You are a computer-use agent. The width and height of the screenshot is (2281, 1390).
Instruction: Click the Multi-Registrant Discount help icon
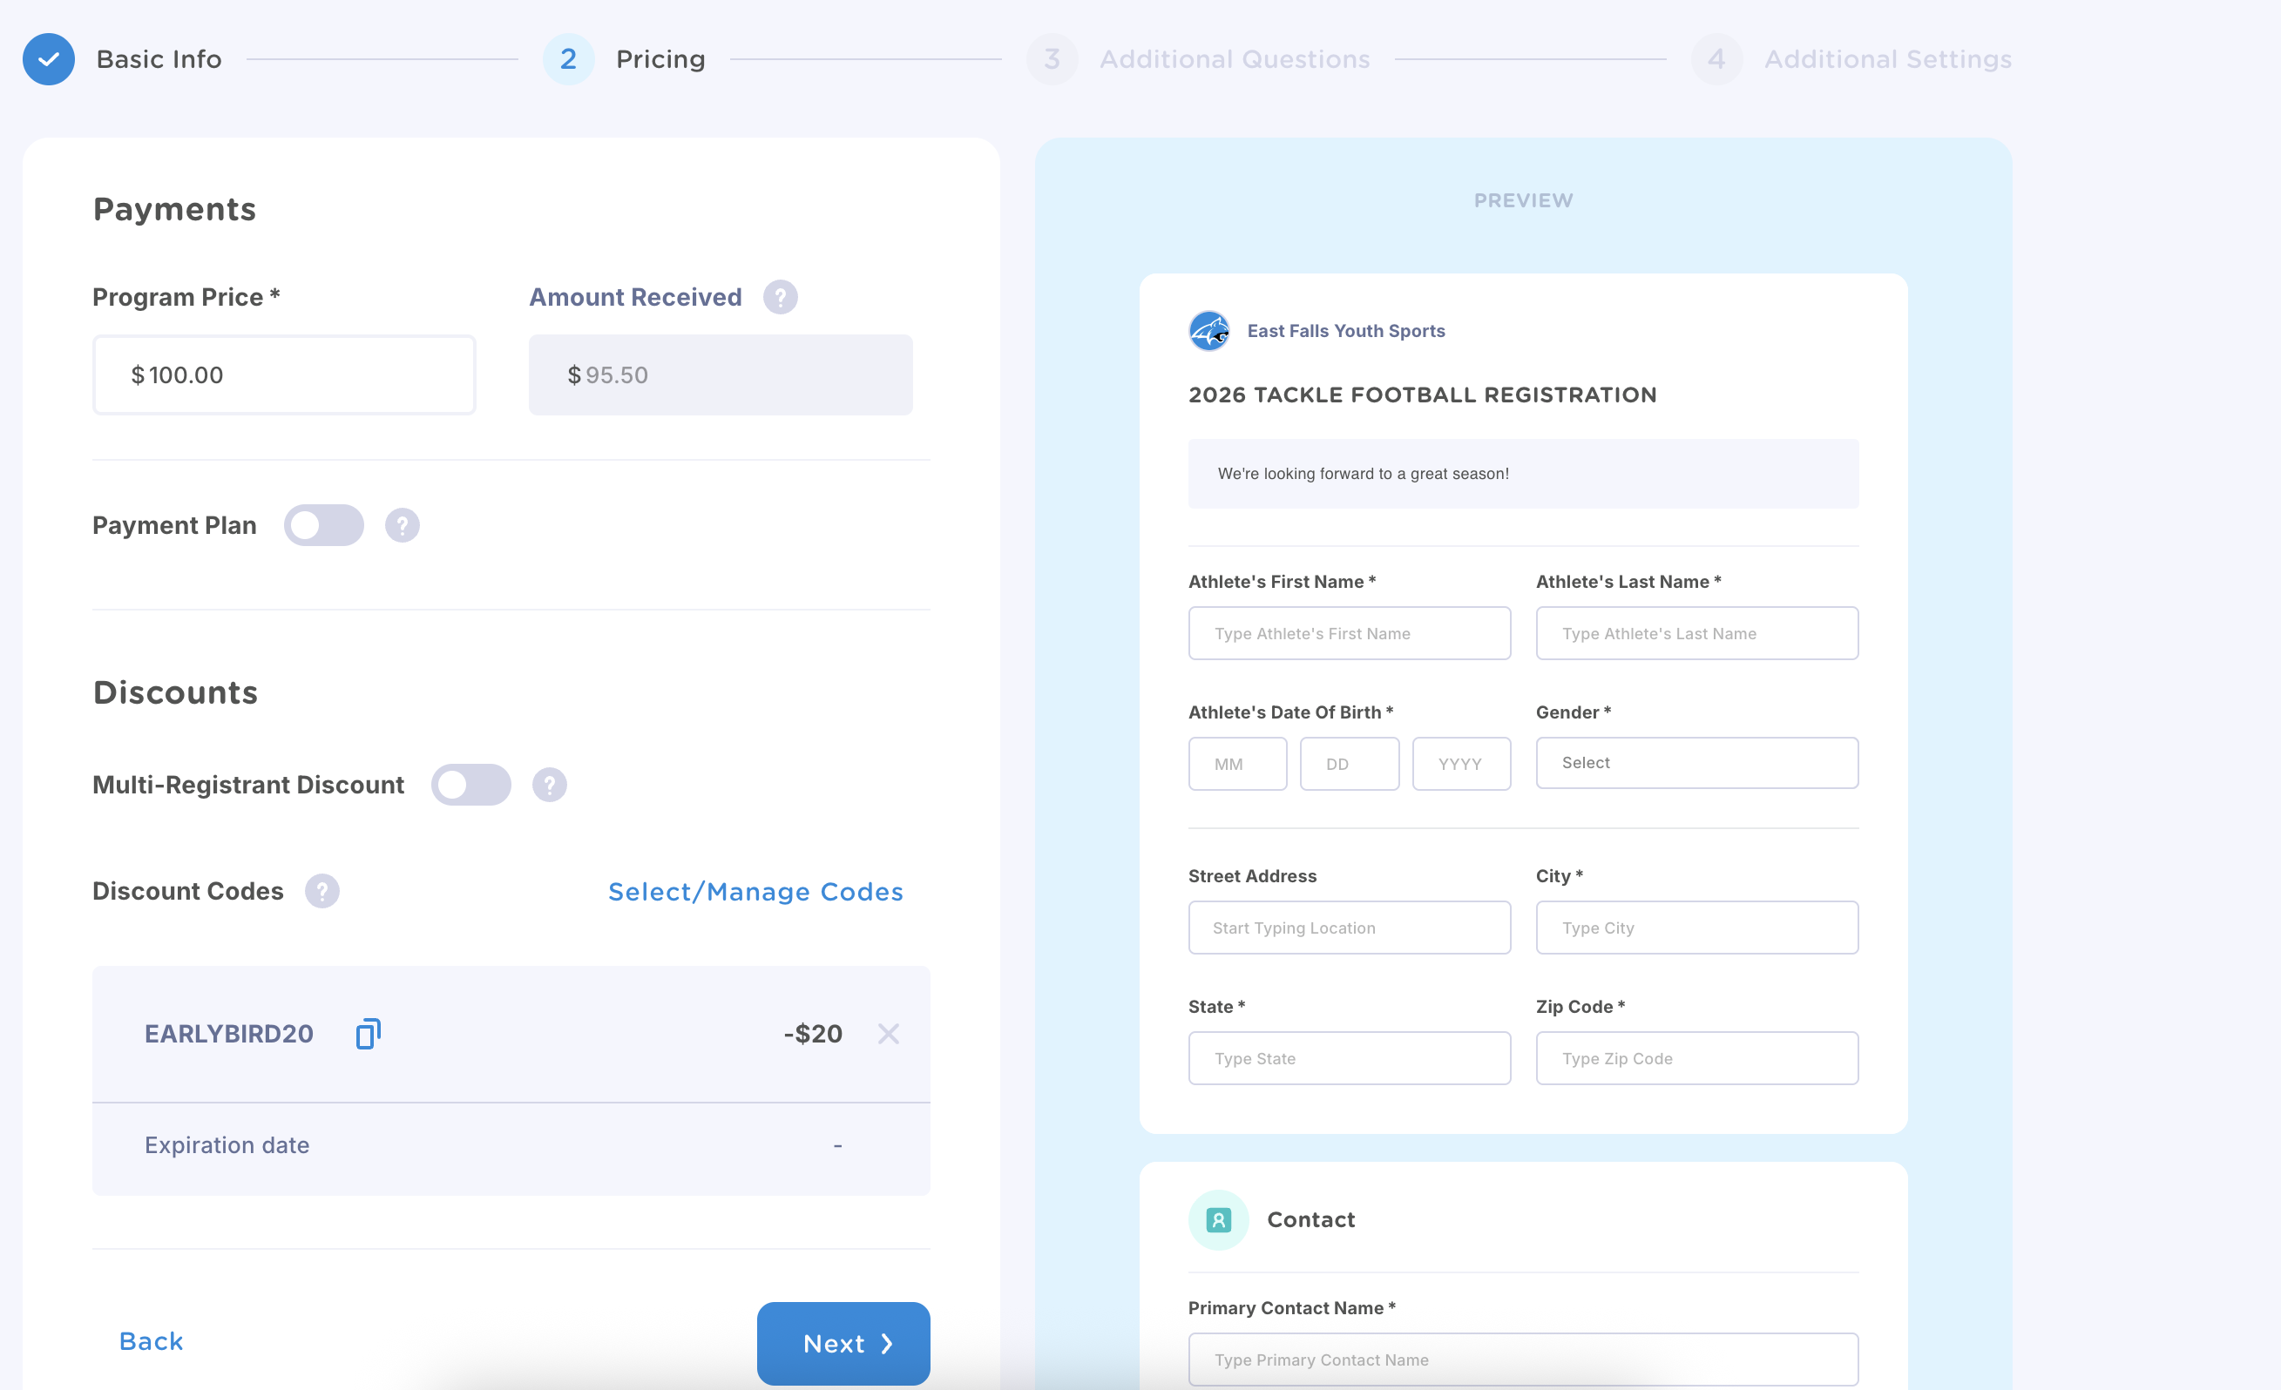(549, 785)
